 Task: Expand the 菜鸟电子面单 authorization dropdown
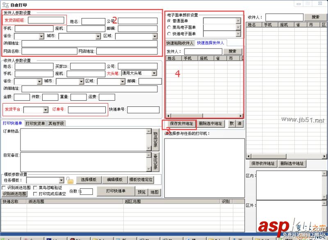tap(238, 27)
